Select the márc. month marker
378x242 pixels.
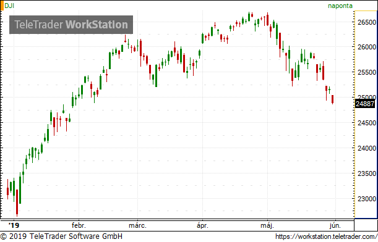[137, 225]
